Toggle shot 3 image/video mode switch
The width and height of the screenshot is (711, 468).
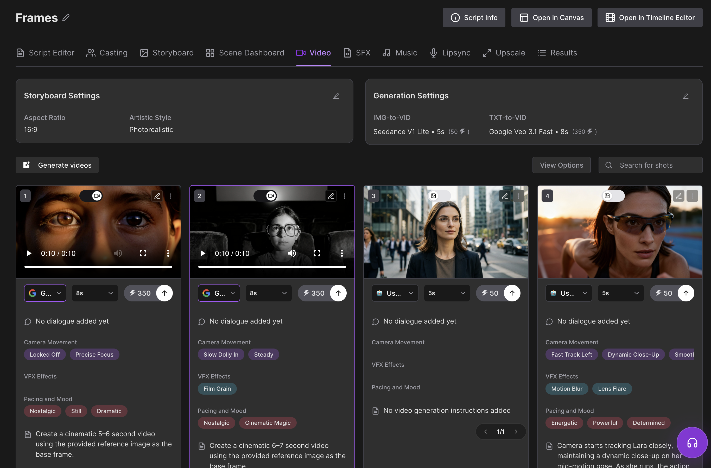click(x=439, y=196)
